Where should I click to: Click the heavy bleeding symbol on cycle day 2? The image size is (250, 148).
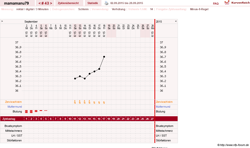(x=31, y=112)
